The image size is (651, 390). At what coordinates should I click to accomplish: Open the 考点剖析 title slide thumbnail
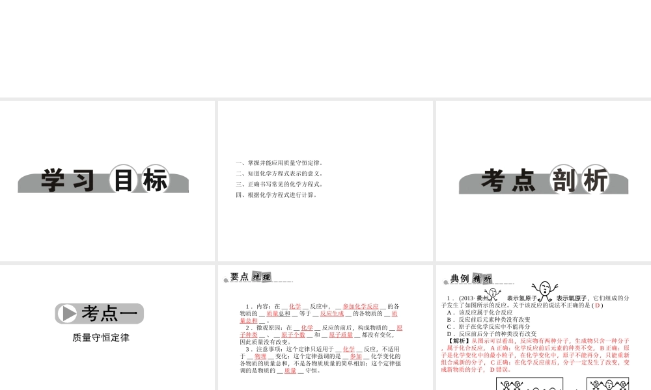[x=544, y=181]
